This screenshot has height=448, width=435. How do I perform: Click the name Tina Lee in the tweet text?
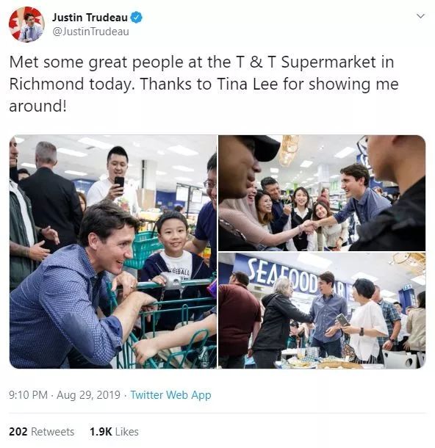point(247,84)
